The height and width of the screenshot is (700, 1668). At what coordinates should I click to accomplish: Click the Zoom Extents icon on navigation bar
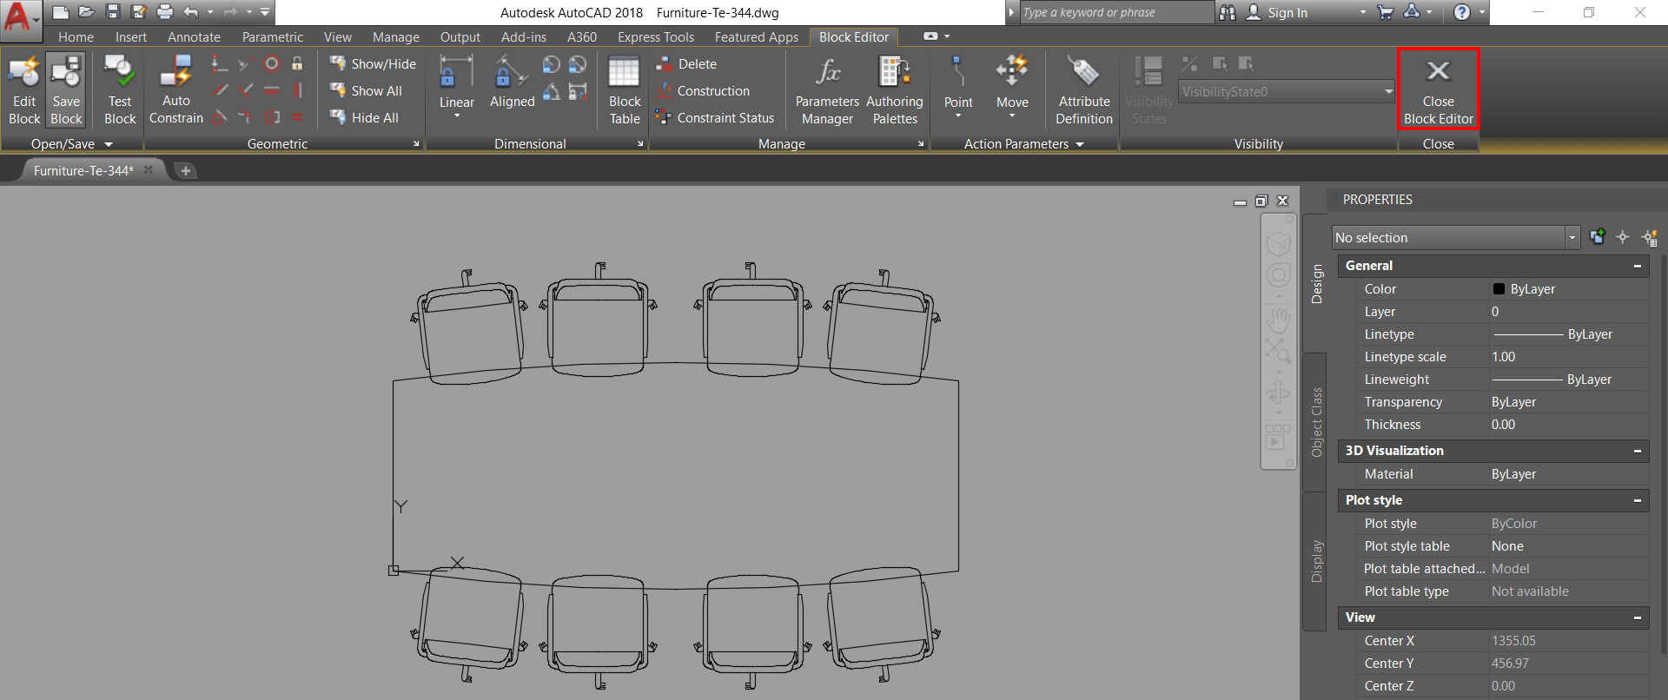coord(1278,351)
